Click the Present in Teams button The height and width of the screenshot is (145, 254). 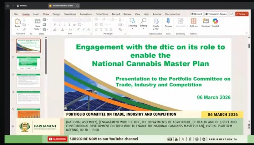[216, 14]
